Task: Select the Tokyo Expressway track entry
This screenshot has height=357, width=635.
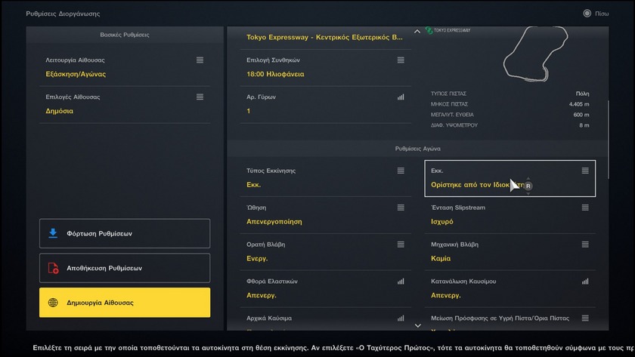Action: [x=325, y=37]
